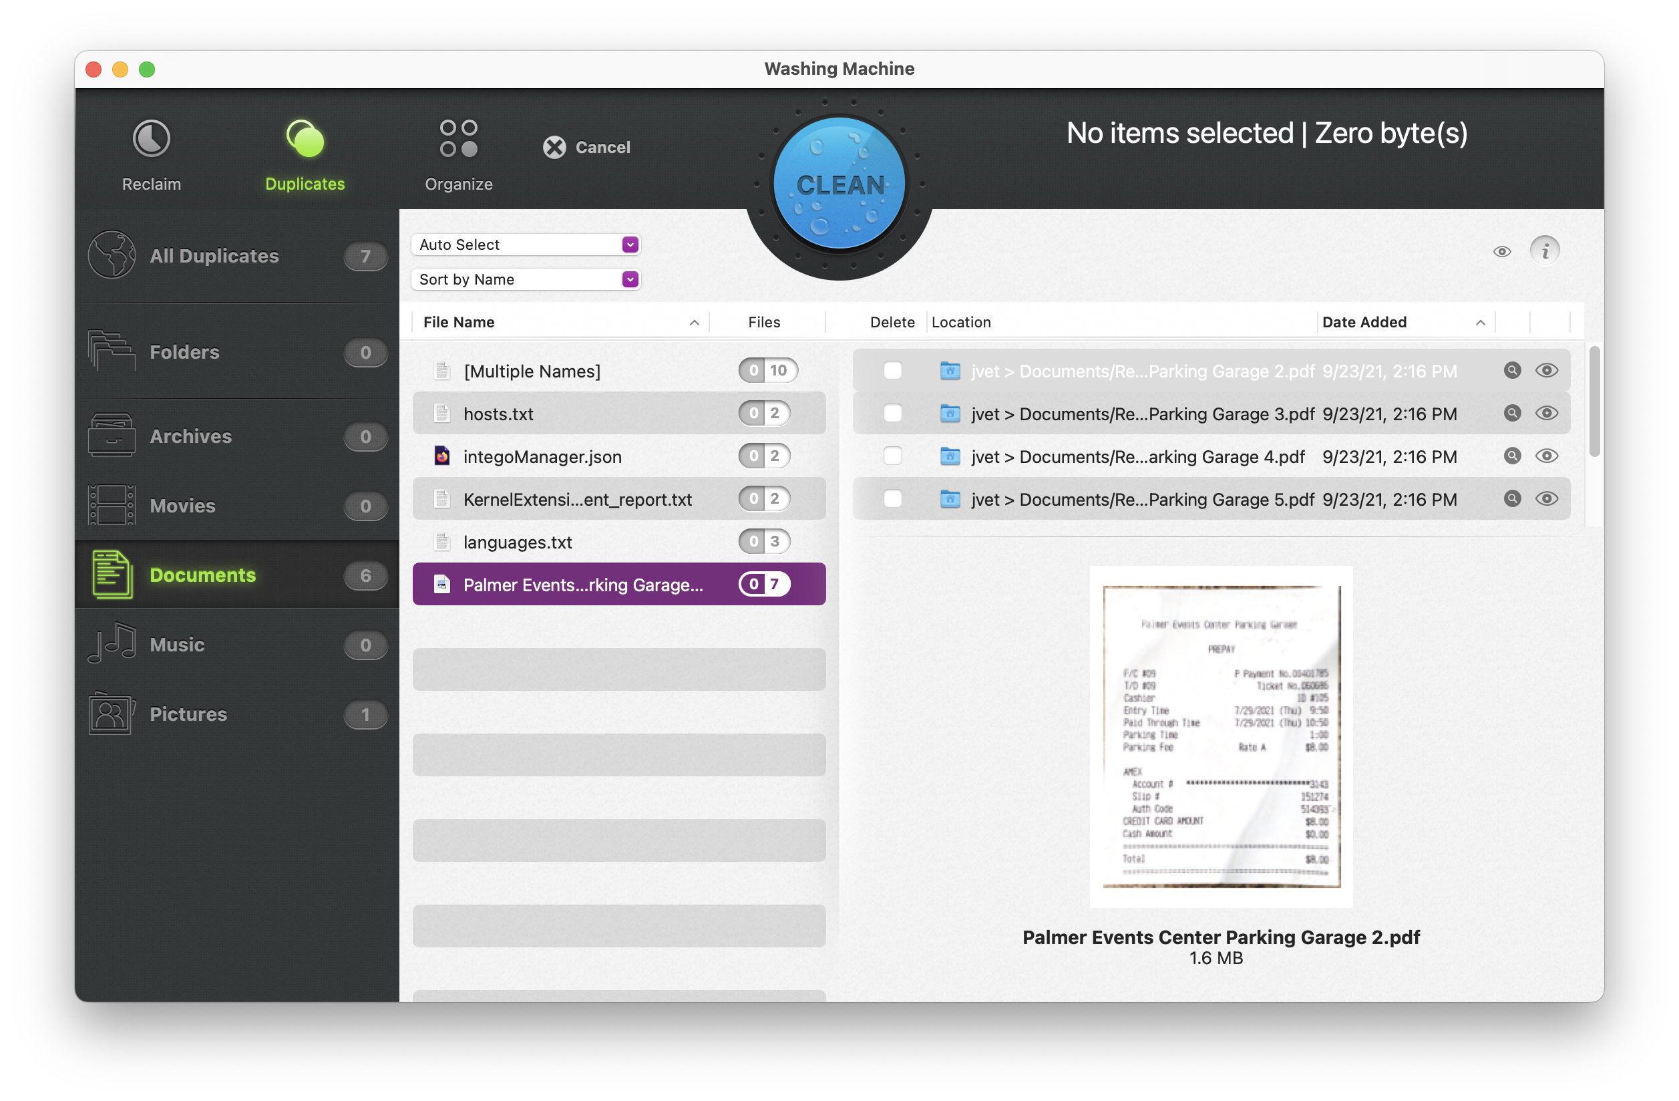
Task: Select integoManager.json duplicate group
Action: (618, 456)
